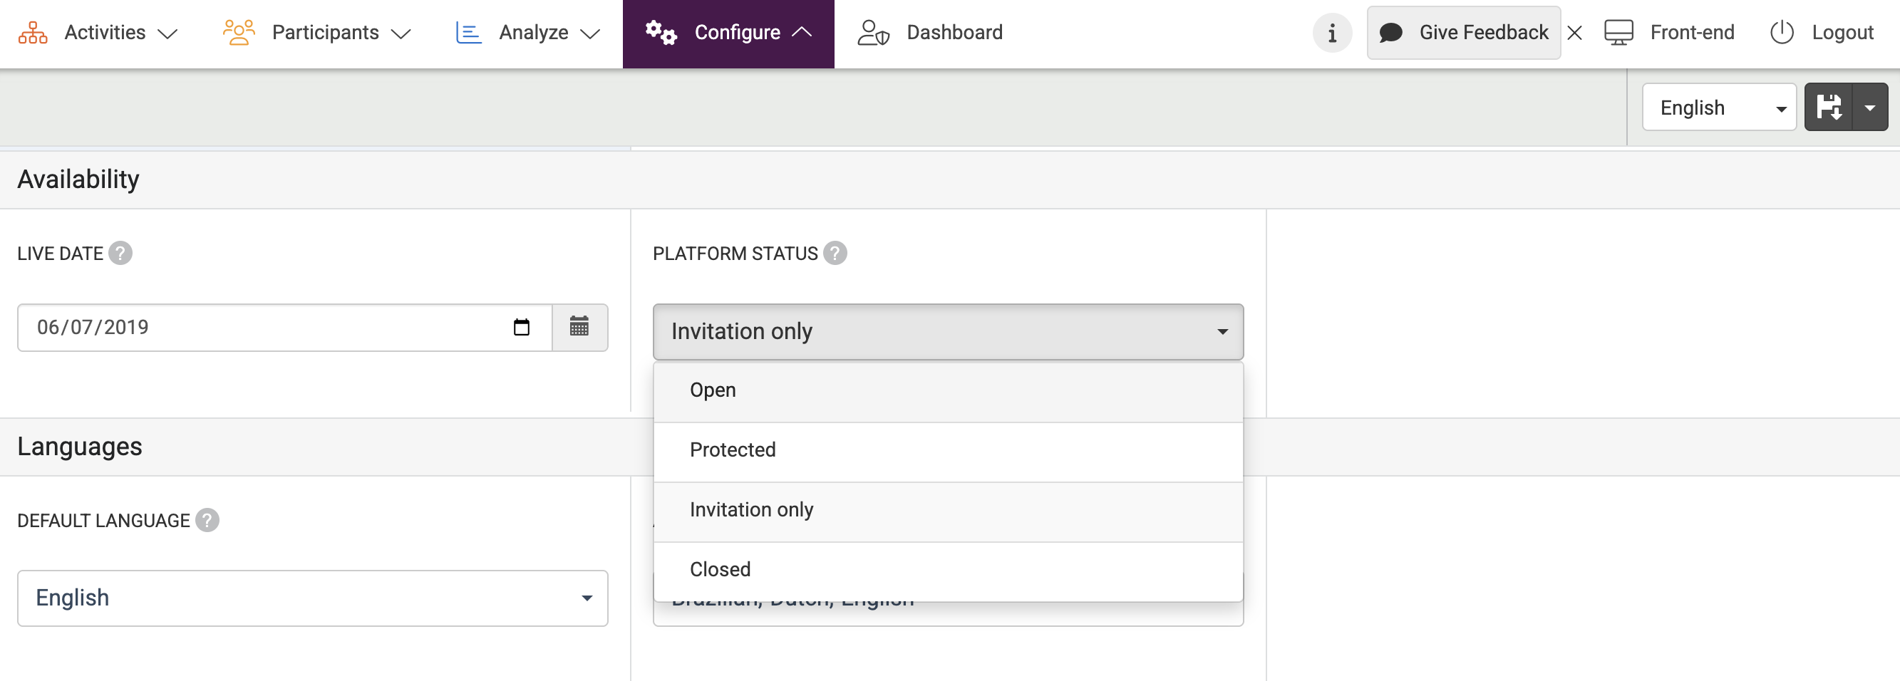1900x681 pixels.
Task: Click the save icon button
Action: click(x=1829, y=108)
